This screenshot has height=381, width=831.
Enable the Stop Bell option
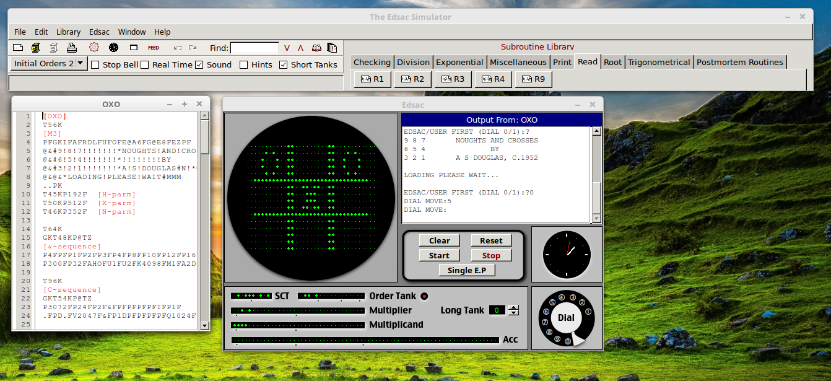[x=95, y=64]
